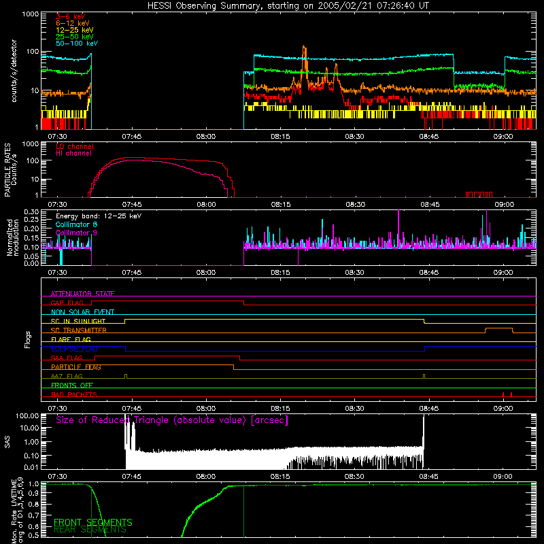Click the 'ATTENUATOR STATE' flag label

pos(82,294)
